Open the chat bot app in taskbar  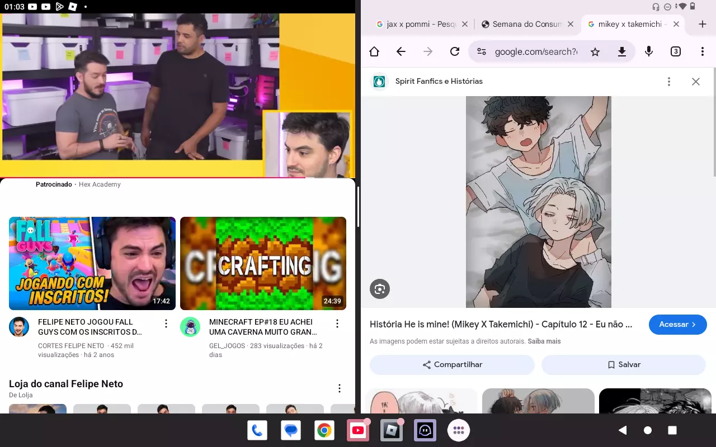425,430
